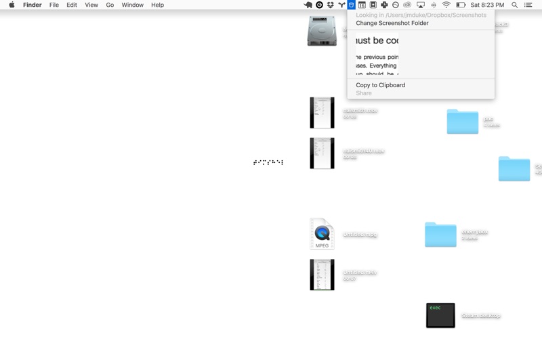The image size is (542, 338).
Task: Open the Finder menu
Action: coord(32,5)
